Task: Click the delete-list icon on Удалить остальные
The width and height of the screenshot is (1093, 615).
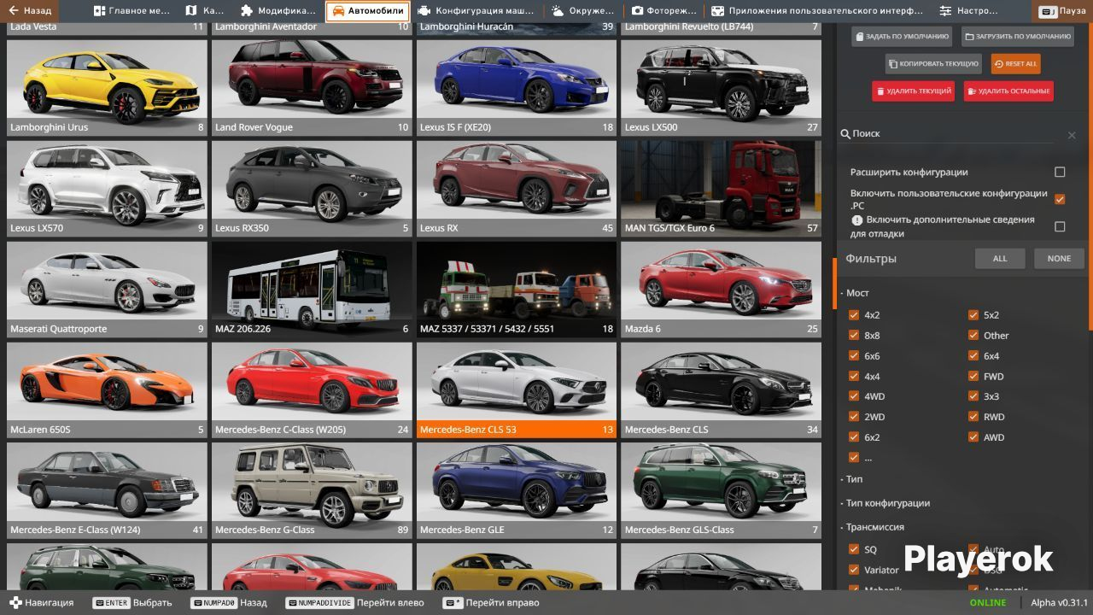Action: (x=972, y=91)
